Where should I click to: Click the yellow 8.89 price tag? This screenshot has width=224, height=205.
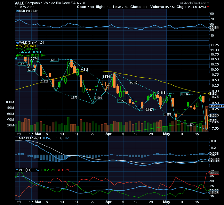pyautogui.click(x=213, y=94)
